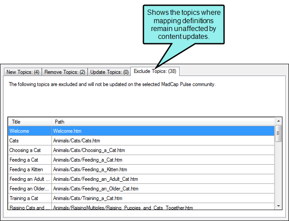Select the Feeding an Older topic title

[x=29, y=189]
